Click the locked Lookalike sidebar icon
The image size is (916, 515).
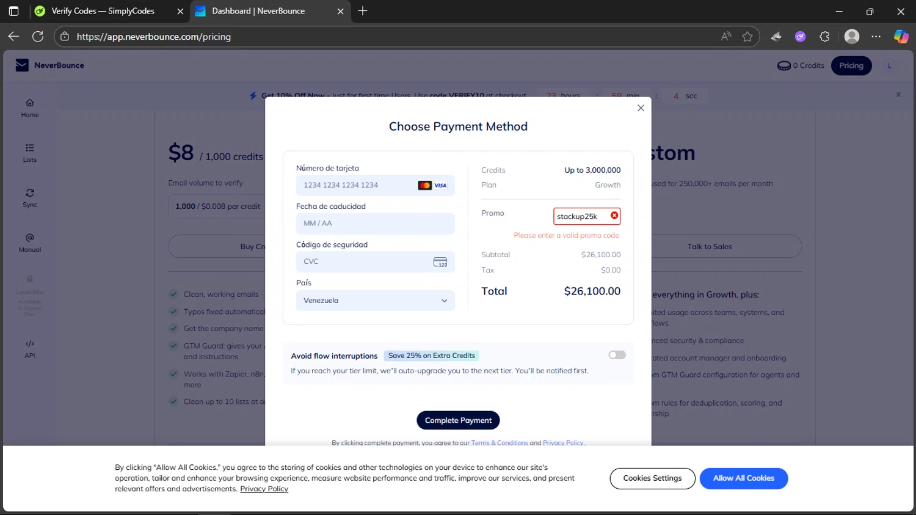(x=30, y=279)
